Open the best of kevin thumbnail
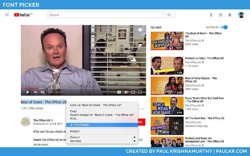 coord(167,41)
